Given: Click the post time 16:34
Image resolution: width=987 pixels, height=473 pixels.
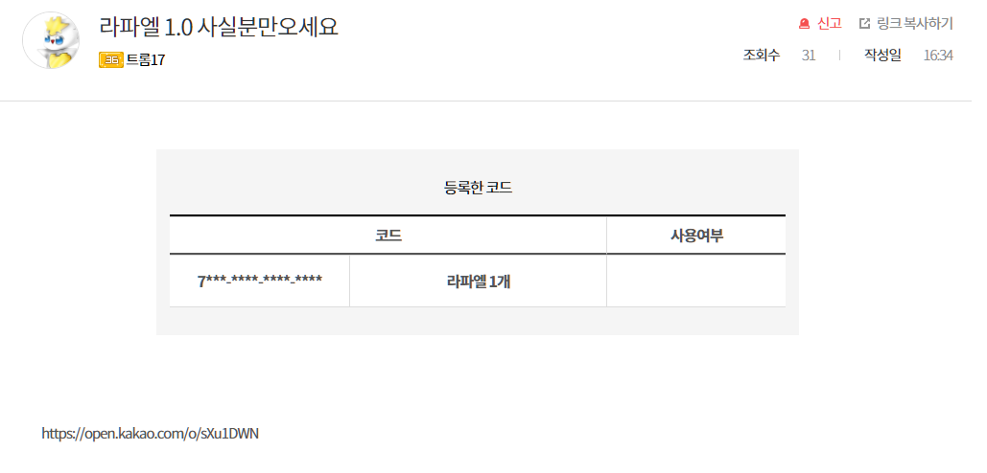Looking at the screenshot, I should tap(938, 55).
